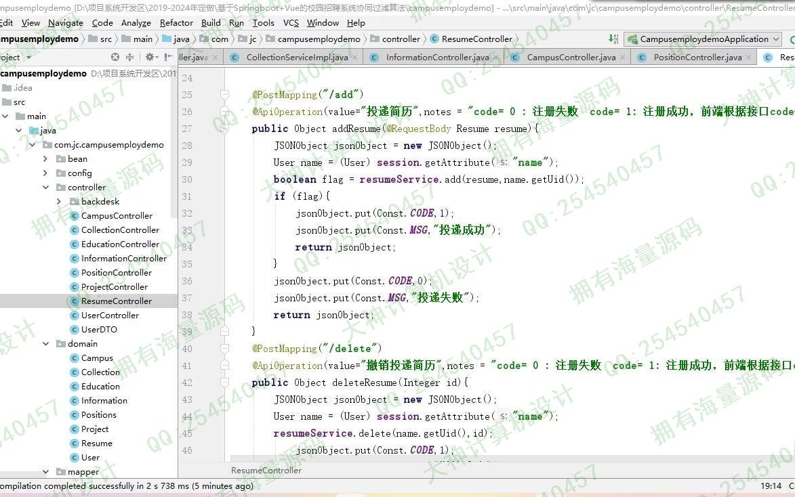The image size is (795, 497).
Task: Close the CollectionServiceImpl.java tab
Action: pos(355,58)
